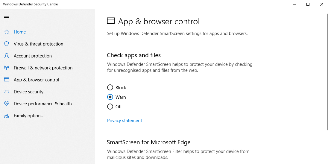The height and width of the screenshot is (164, 328).
Task: Select the Warn radio button
Action: 110,97
